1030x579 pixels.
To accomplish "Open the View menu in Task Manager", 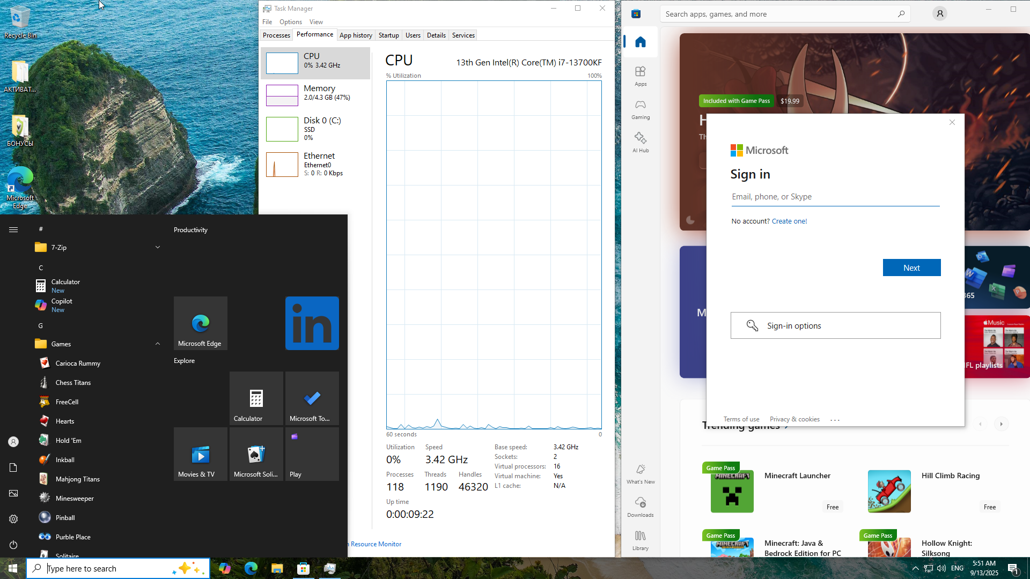I will pyautogui.click(x=316, y=22).
